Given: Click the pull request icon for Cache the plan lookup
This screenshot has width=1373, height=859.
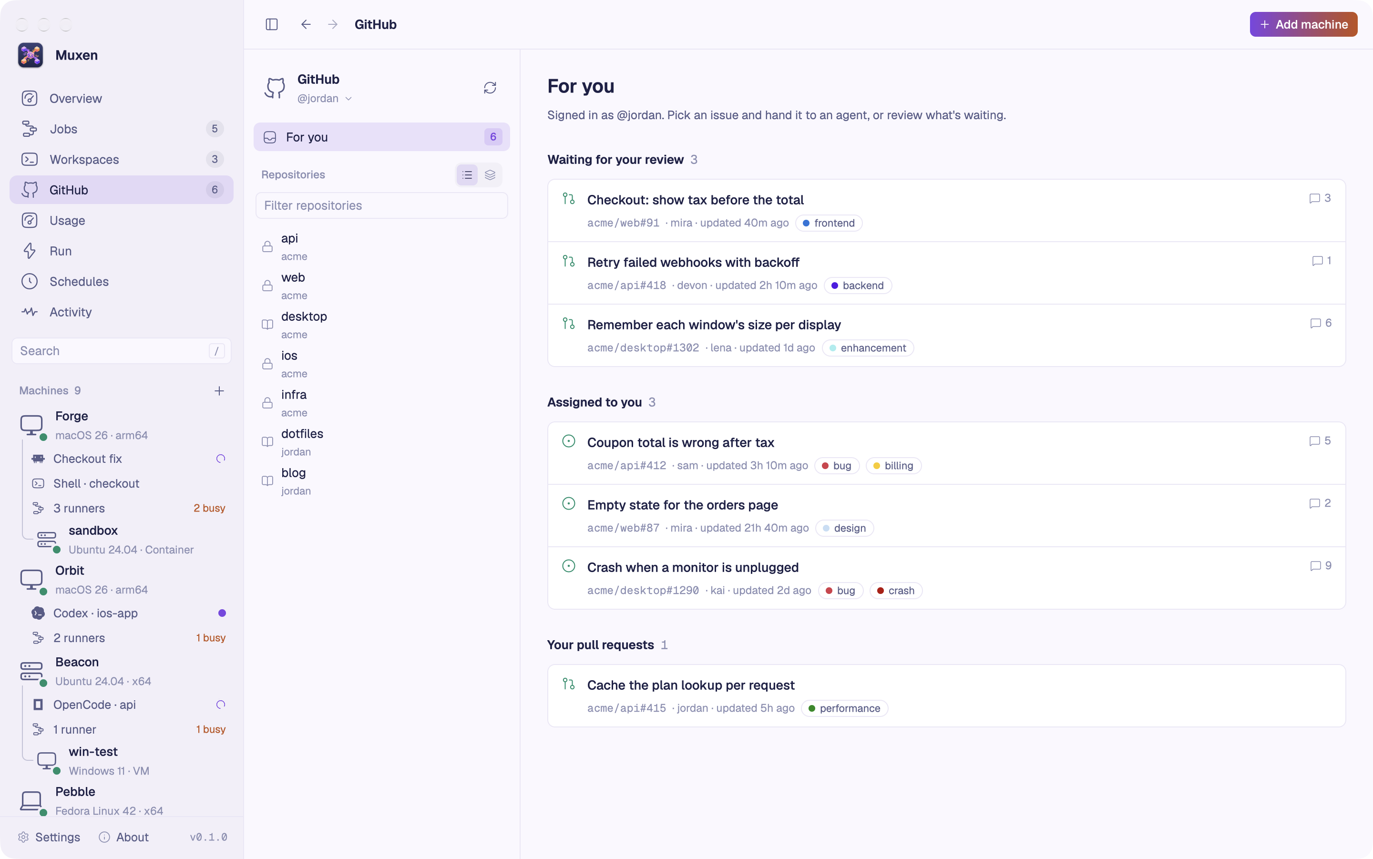Looking at the screenshot, I should pyautogui.click(x=569, y=684).
